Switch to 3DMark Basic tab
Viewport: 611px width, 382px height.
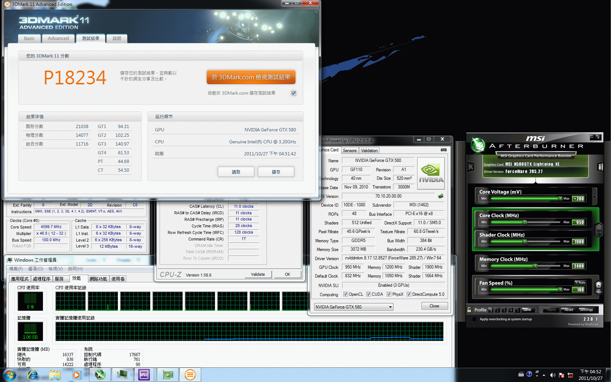(x=29, y=39)
